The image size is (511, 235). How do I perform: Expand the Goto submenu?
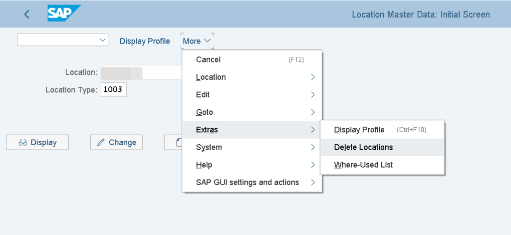[x=253, y=112]
